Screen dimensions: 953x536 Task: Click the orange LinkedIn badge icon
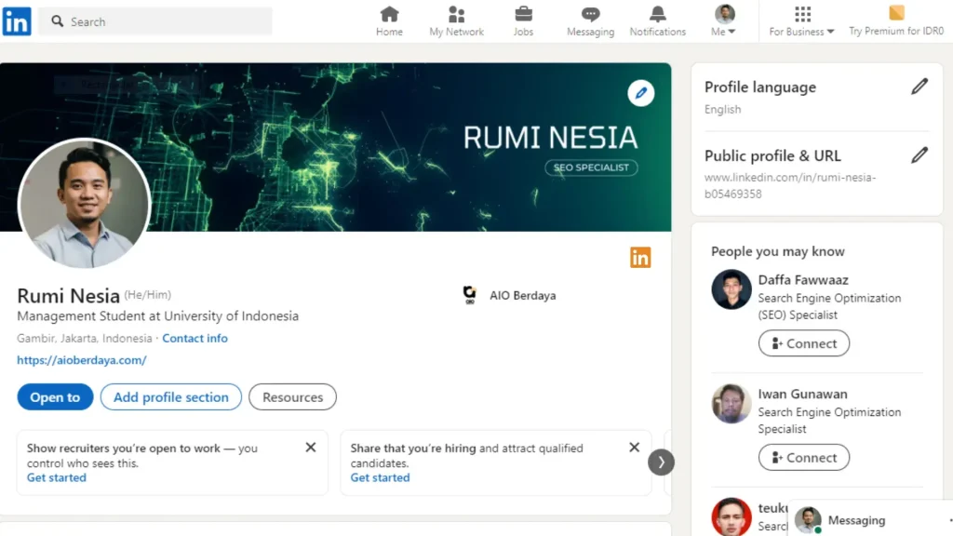point(640,258)
